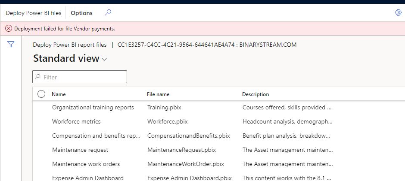Sort by the Name column header
Image resolution: width=405 pixels, height=181 pixels.
tap(59, 94)
